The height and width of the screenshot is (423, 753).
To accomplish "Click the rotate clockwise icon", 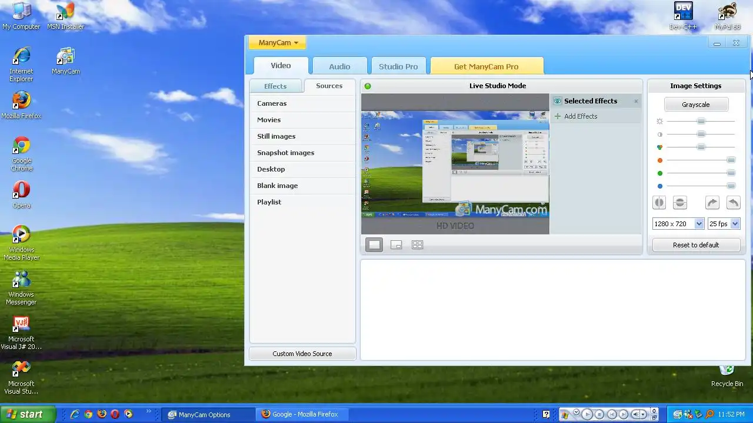I will point(712,203).
